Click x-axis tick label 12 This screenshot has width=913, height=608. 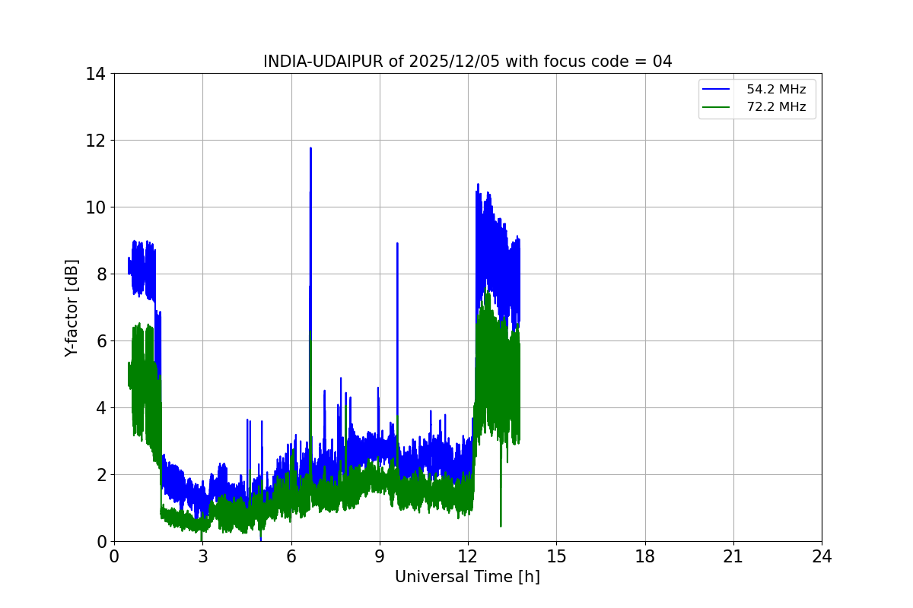(468, 556)
